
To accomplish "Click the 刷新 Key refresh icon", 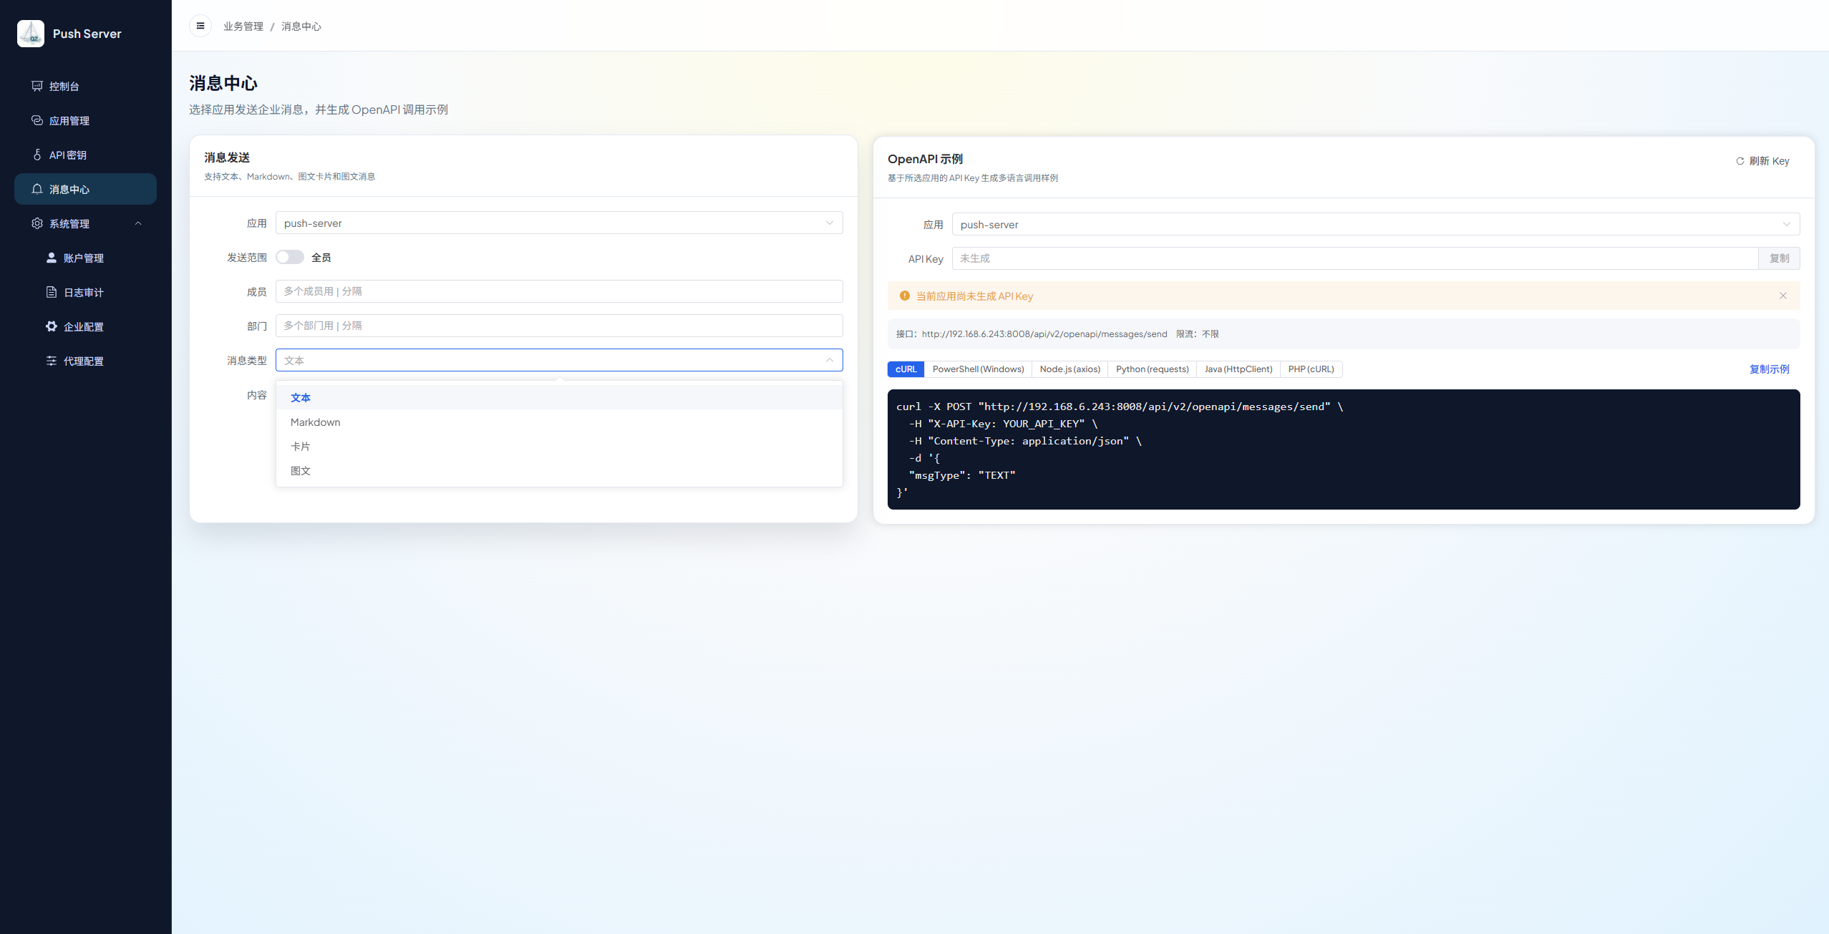I will click(1740, 161).
